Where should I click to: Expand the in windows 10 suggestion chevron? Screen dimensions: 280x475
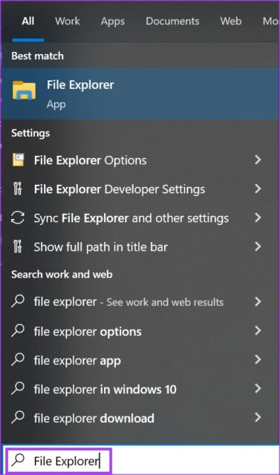258,388
